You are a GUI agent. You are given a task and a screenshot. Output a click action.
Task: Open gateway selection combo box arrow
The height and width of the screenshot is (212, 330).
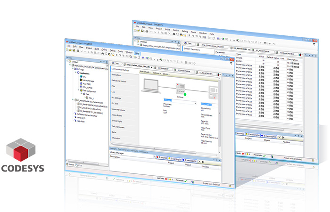click(195, 103)
